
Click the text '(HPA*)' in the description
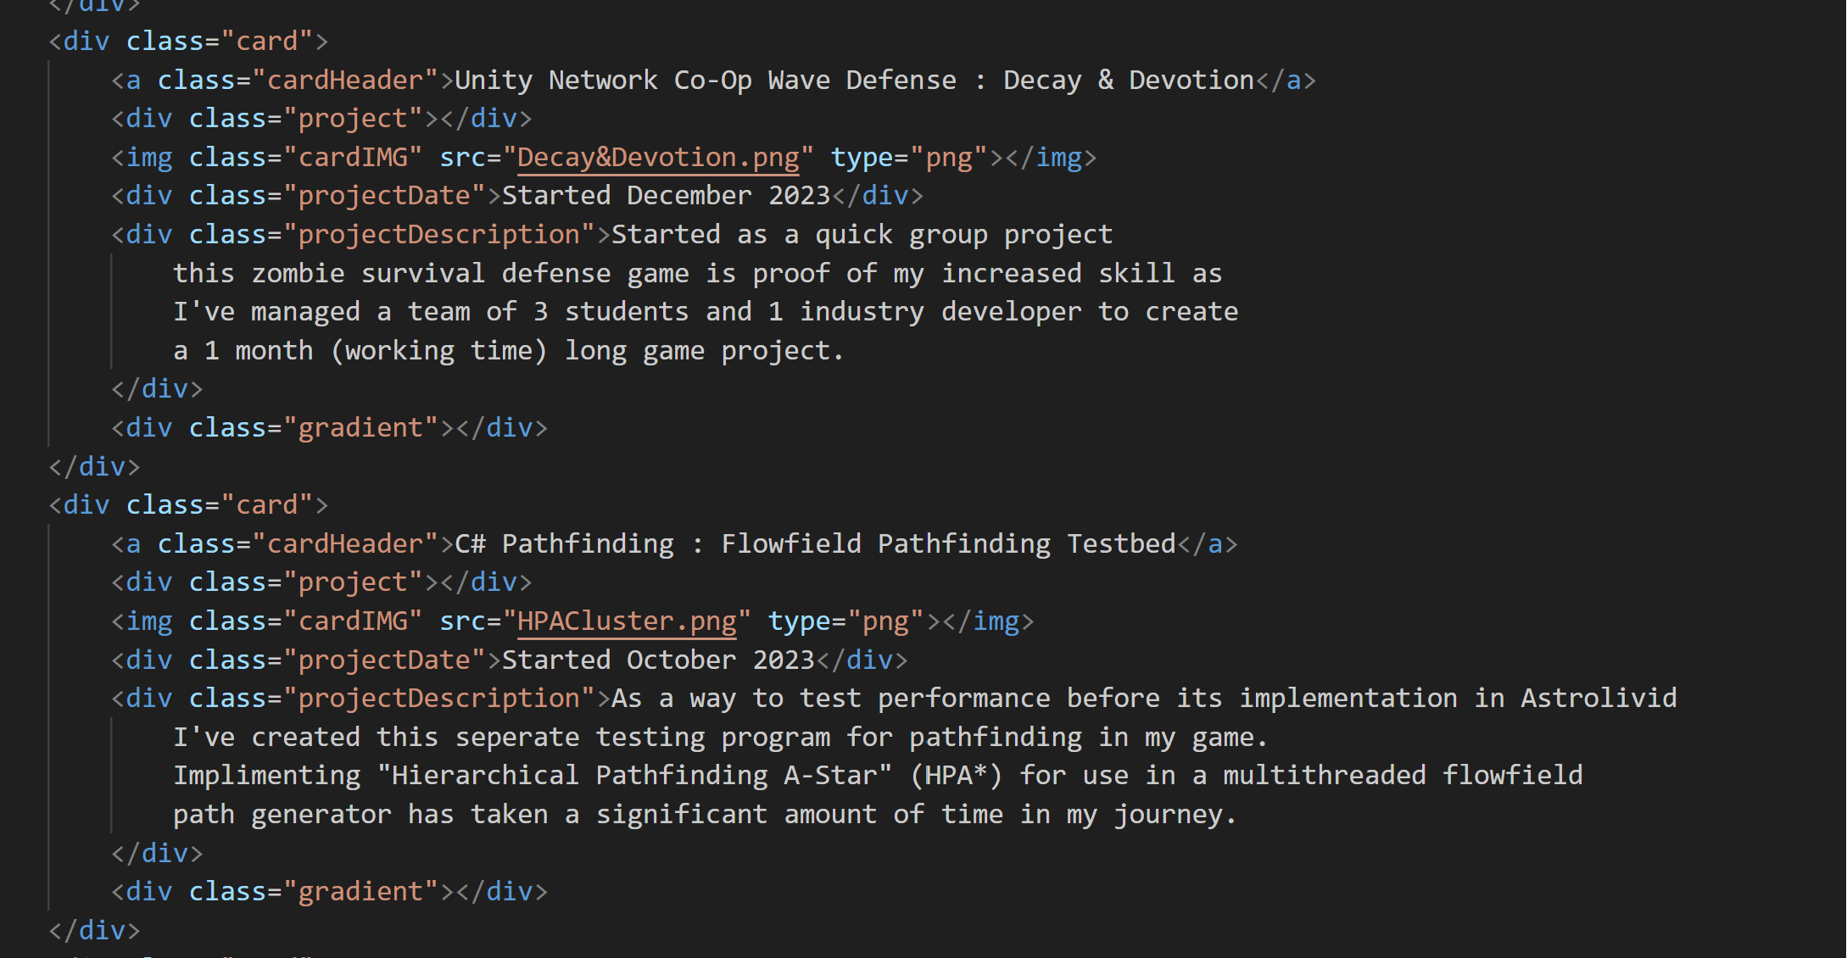point(957,775)
